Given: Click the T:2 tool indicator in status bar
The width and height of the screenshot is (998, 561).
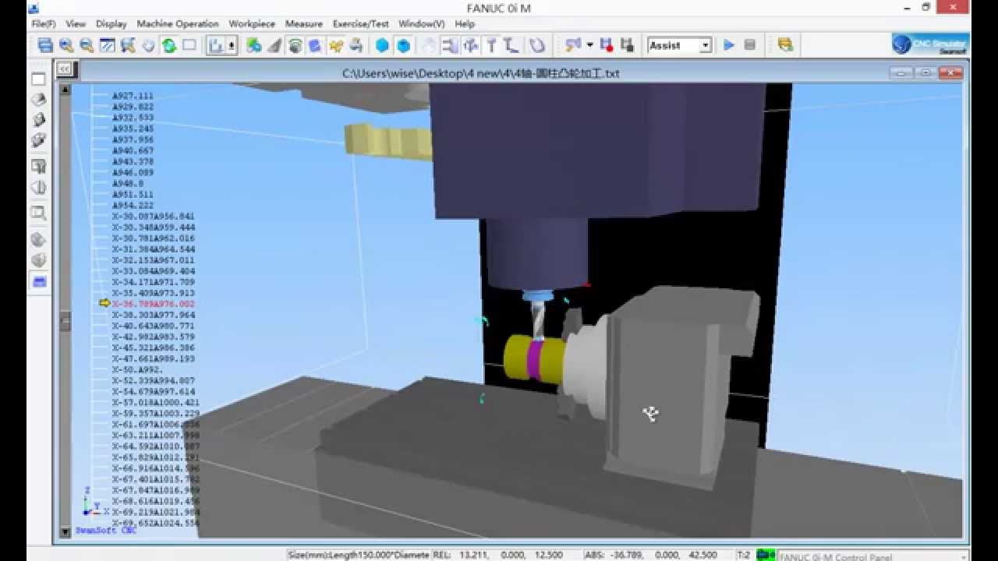Looking at the screenshot, I should 744,555.
